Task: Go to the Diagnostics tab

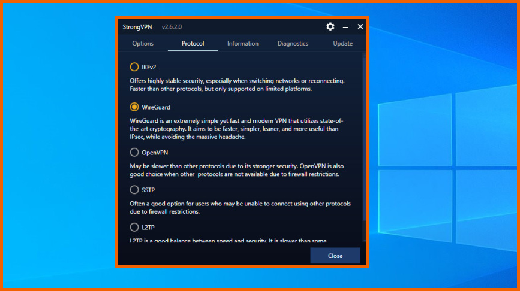Action: [x=293, y=43]
